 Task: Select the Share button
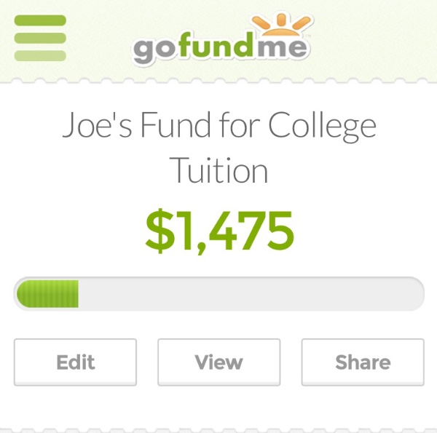363,362
